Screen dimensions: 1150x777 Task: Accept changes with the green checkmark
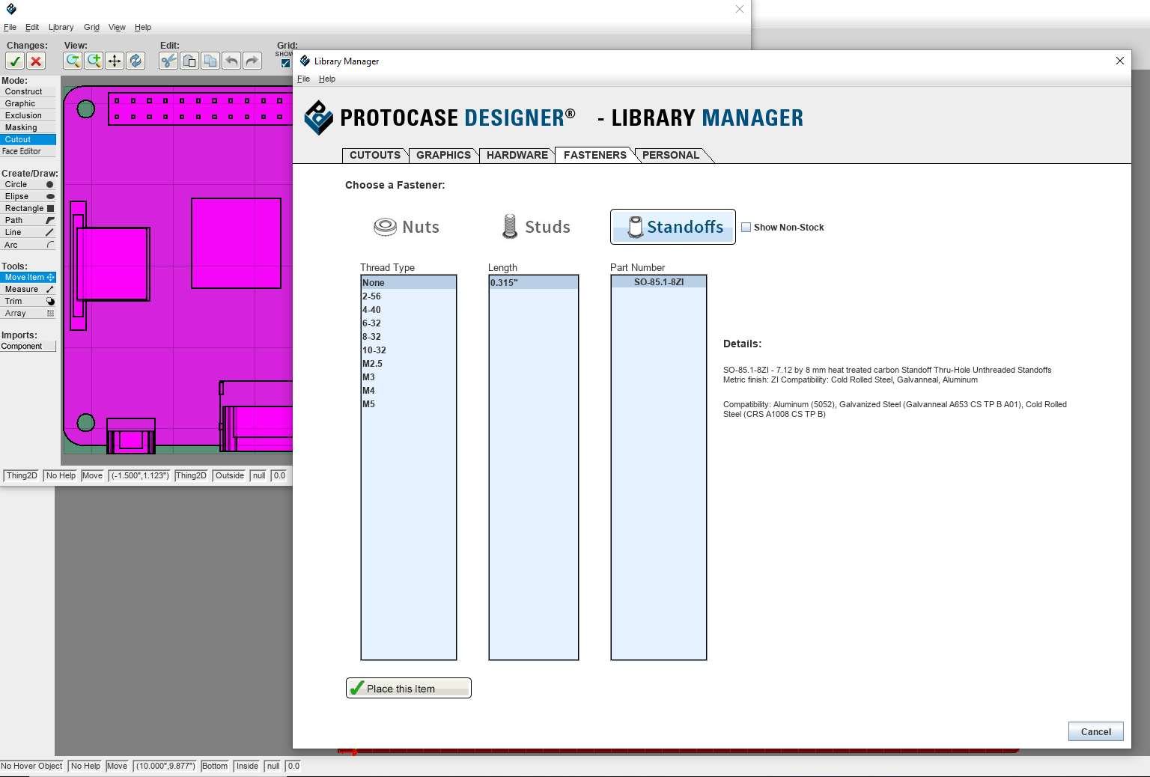(x=15, y=61)
